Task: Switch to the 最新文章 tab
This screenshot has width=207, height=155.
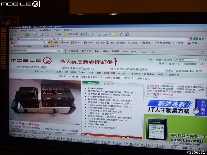Action: pyautogui.click(x=109, y=84)
